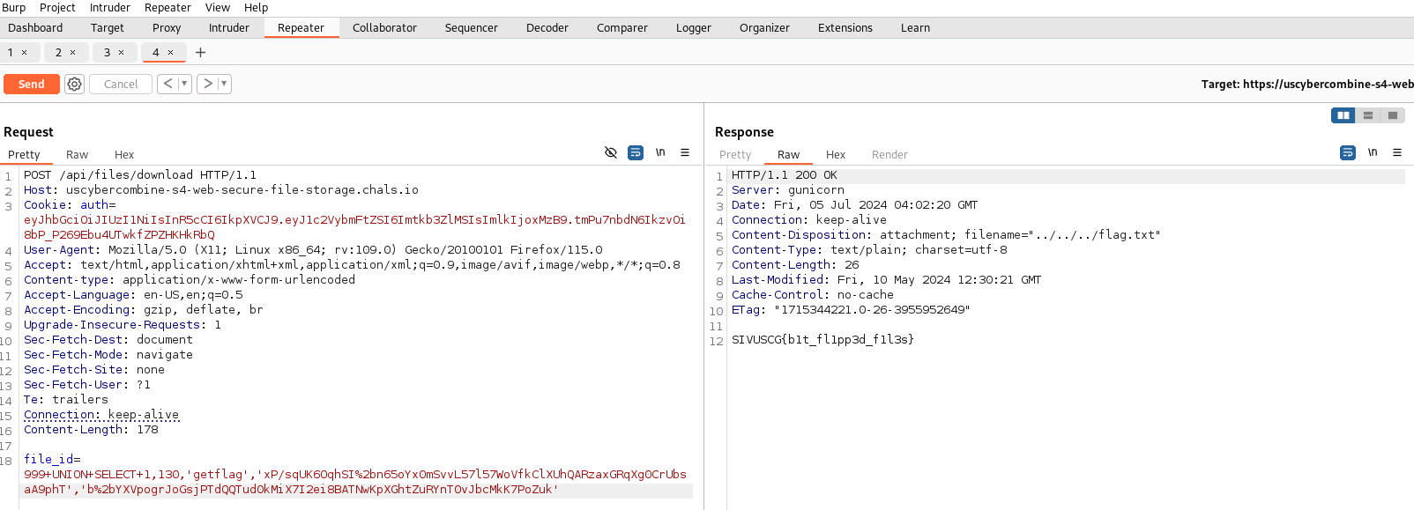
Task: Show the Response in Pretty view
Action: pos(735,155)
